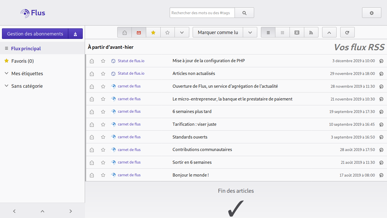The image size is (387, 218).
Task: Select the normal list view icon
Action: pyautogui.click(x=268, y=32)
